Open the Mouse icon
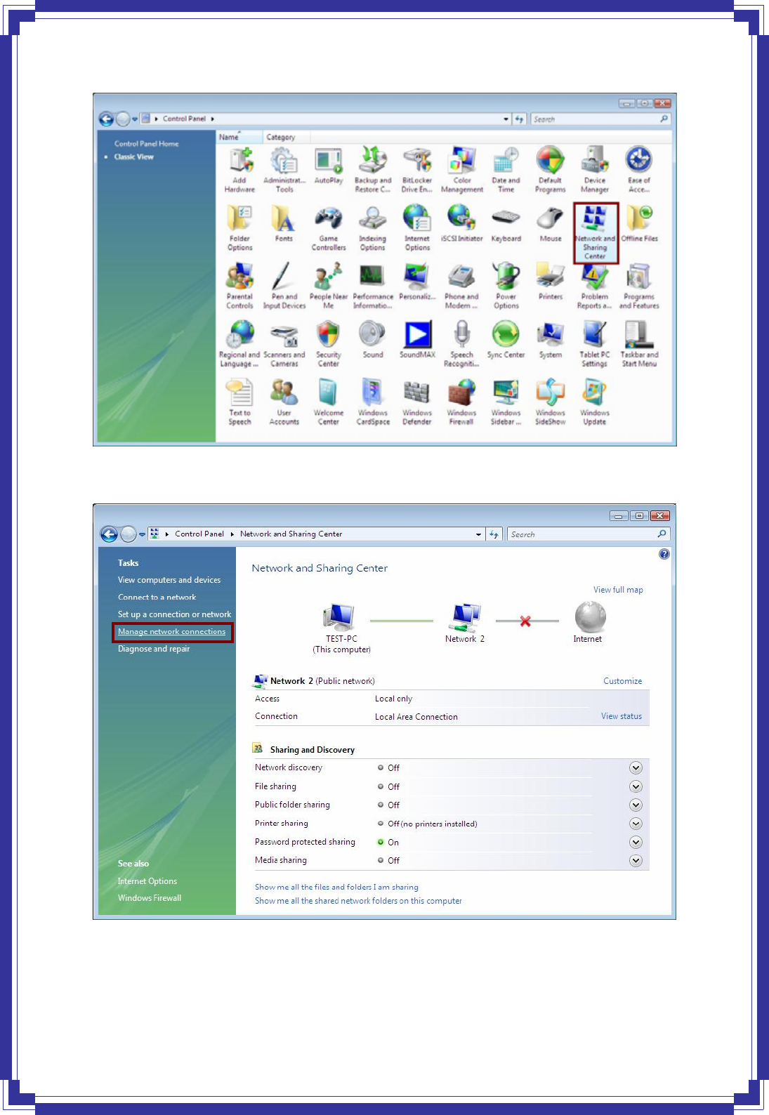The image size is (769, 1115). 550,224
